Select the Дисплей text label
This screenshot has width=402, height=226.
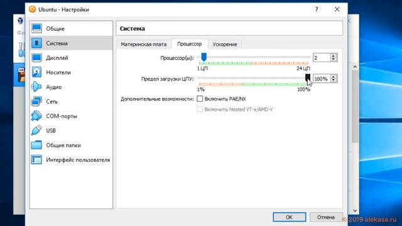click(57, 58)
